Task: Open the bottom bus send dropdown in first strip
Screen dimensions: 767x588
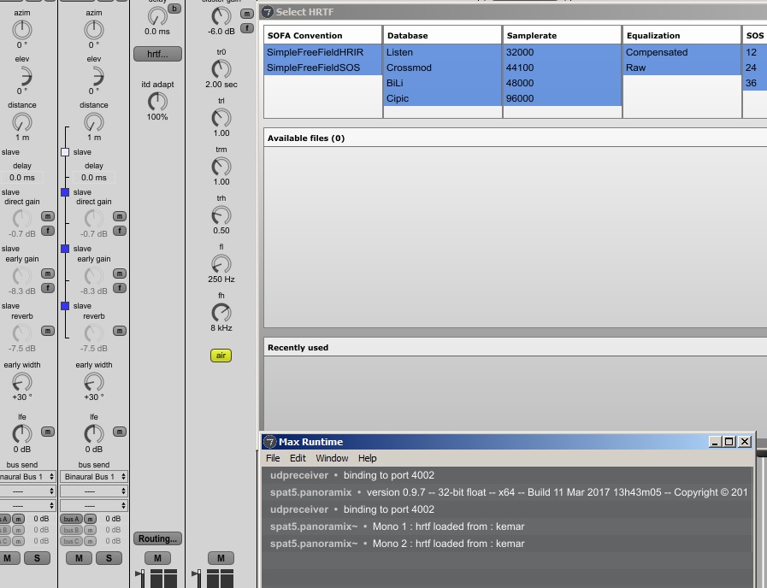Action: [x=27, y=505]
